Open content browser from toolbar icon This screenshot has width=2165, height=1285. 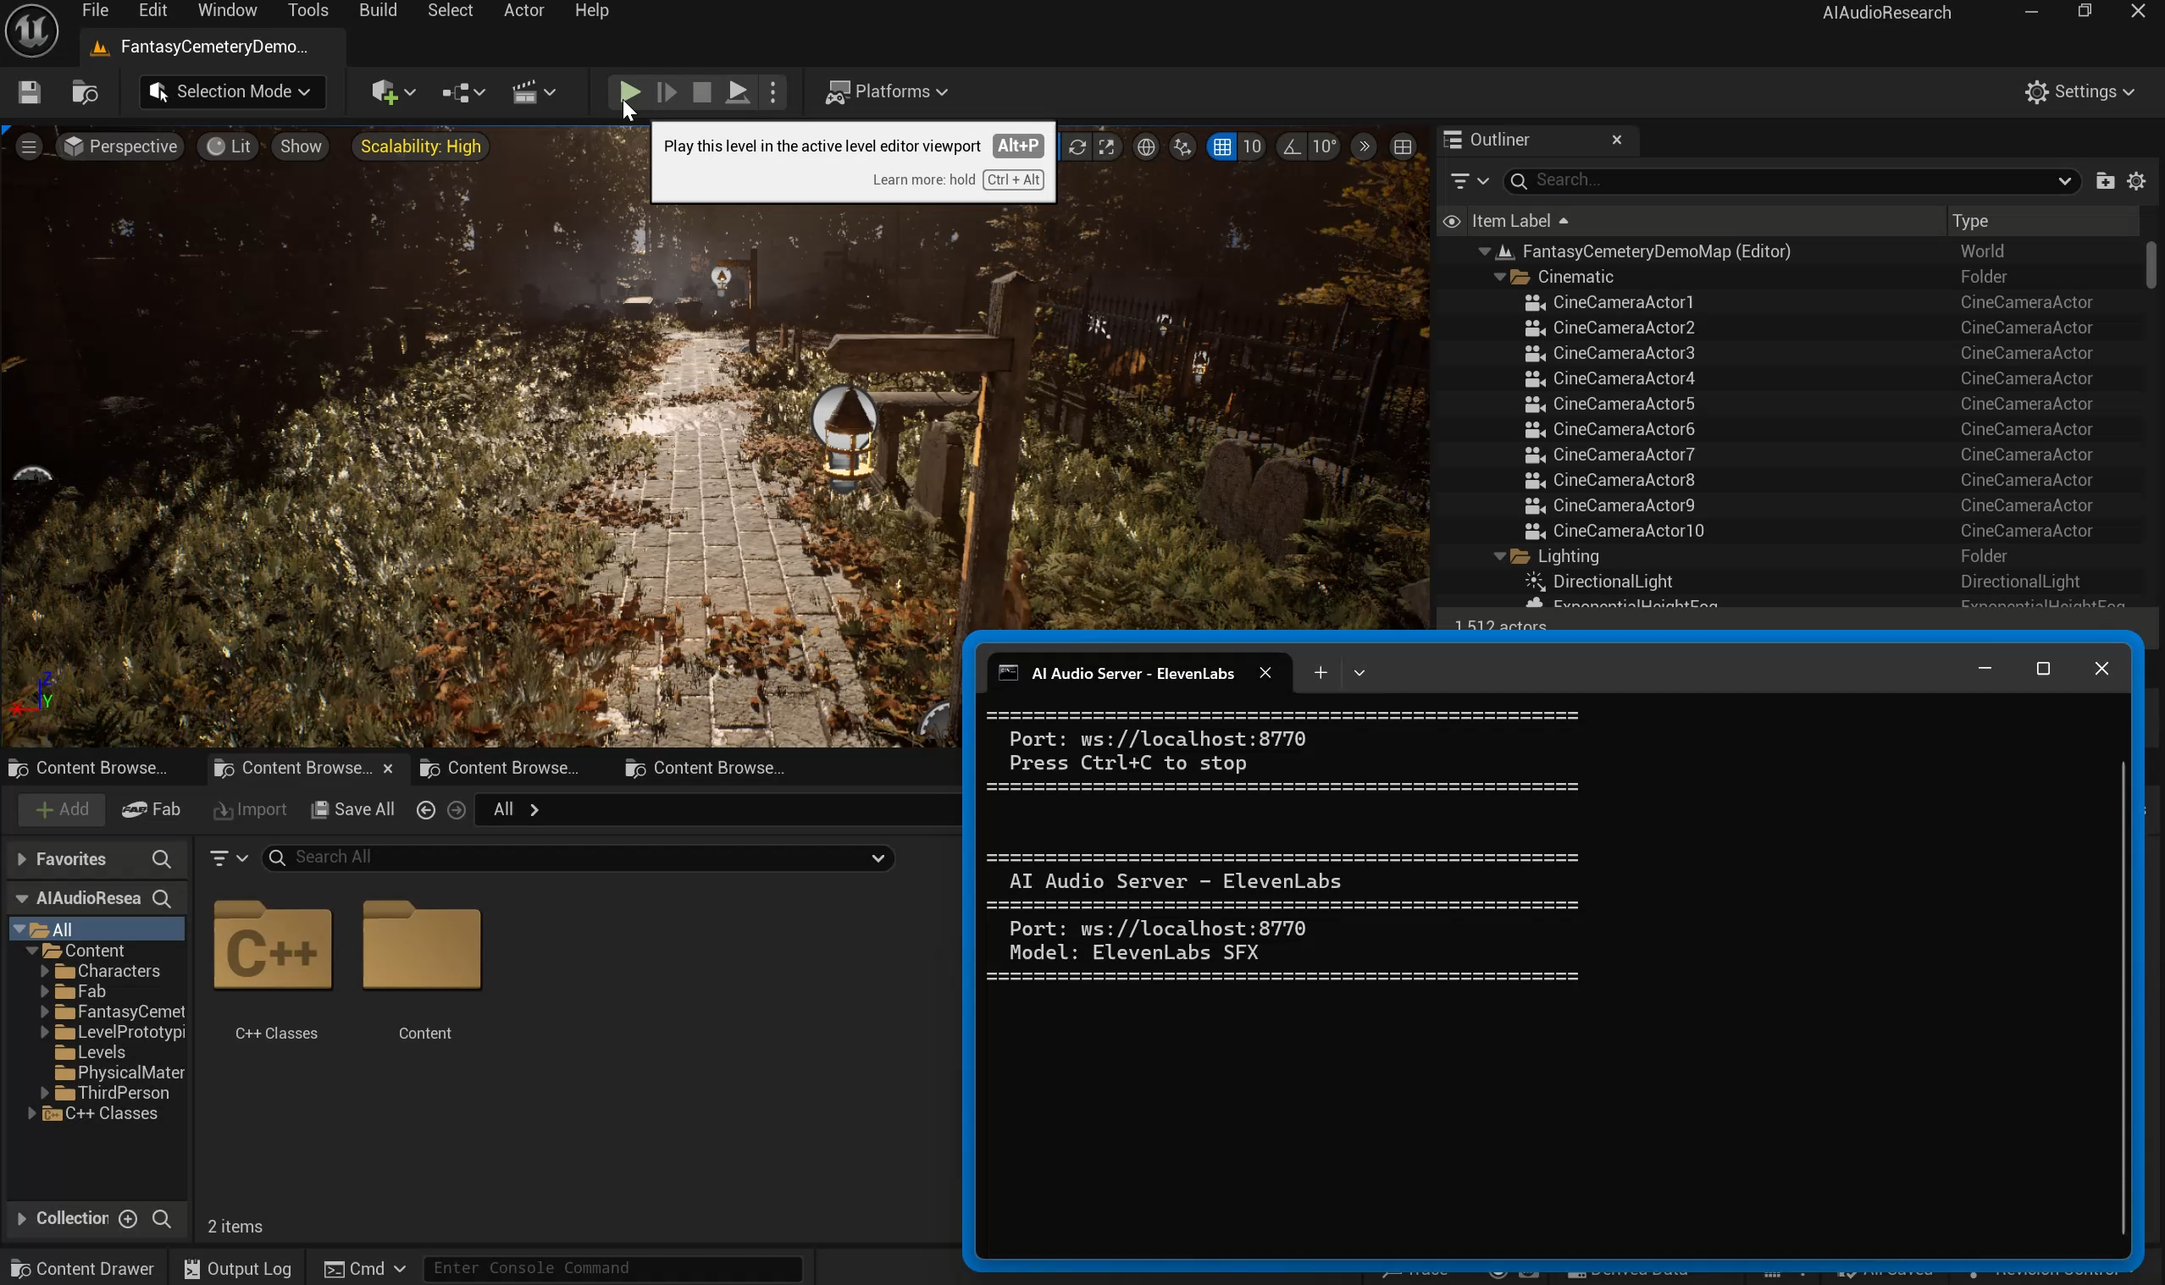point(85,91)
